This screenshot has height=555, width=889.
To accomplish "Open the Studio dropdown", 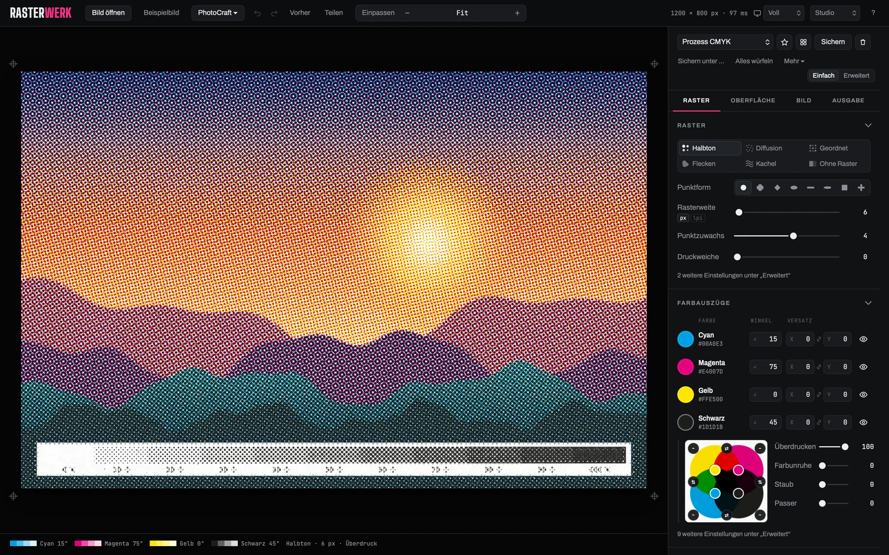I will point(835,13).
